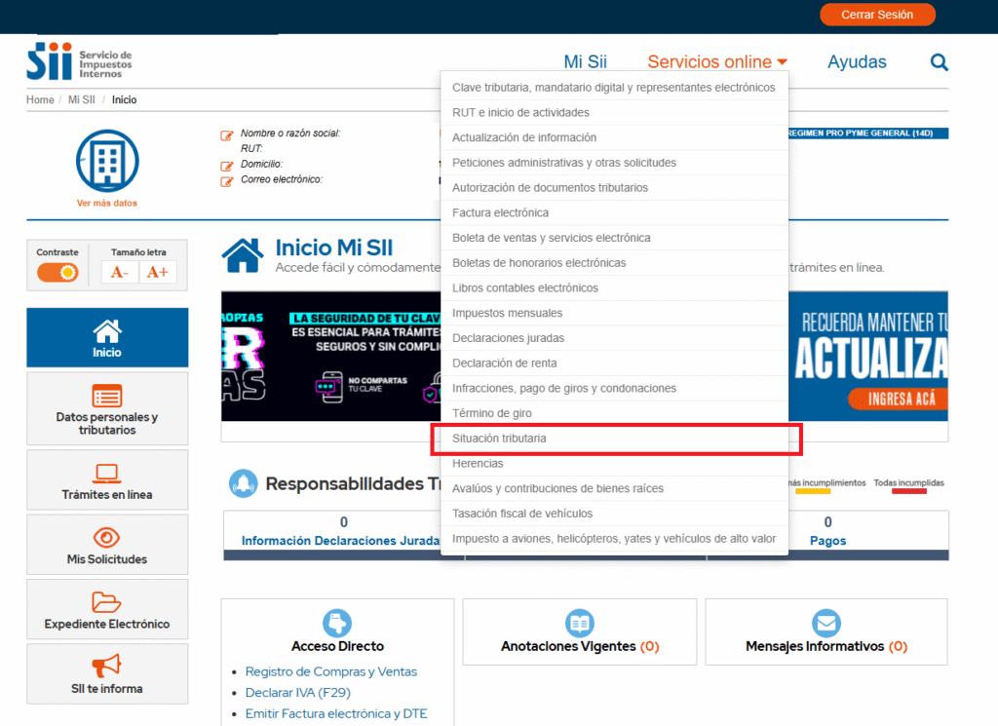Click the building profile icon

pyautogui.click(x=107, y=161)
